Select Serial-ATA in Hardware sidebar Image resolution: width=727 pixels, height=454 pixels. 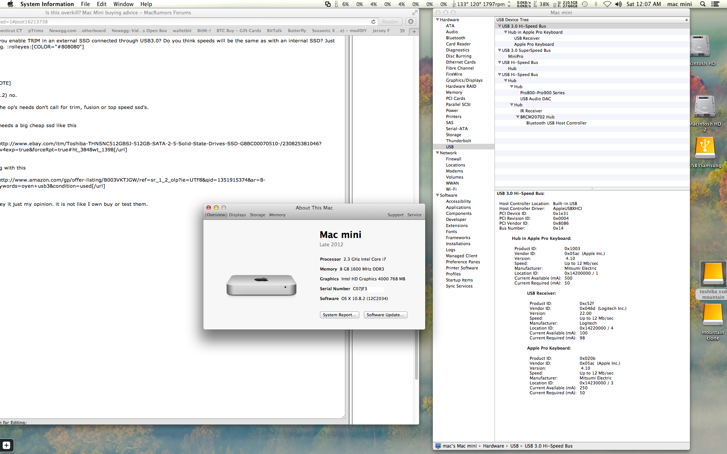click(457, 129)
